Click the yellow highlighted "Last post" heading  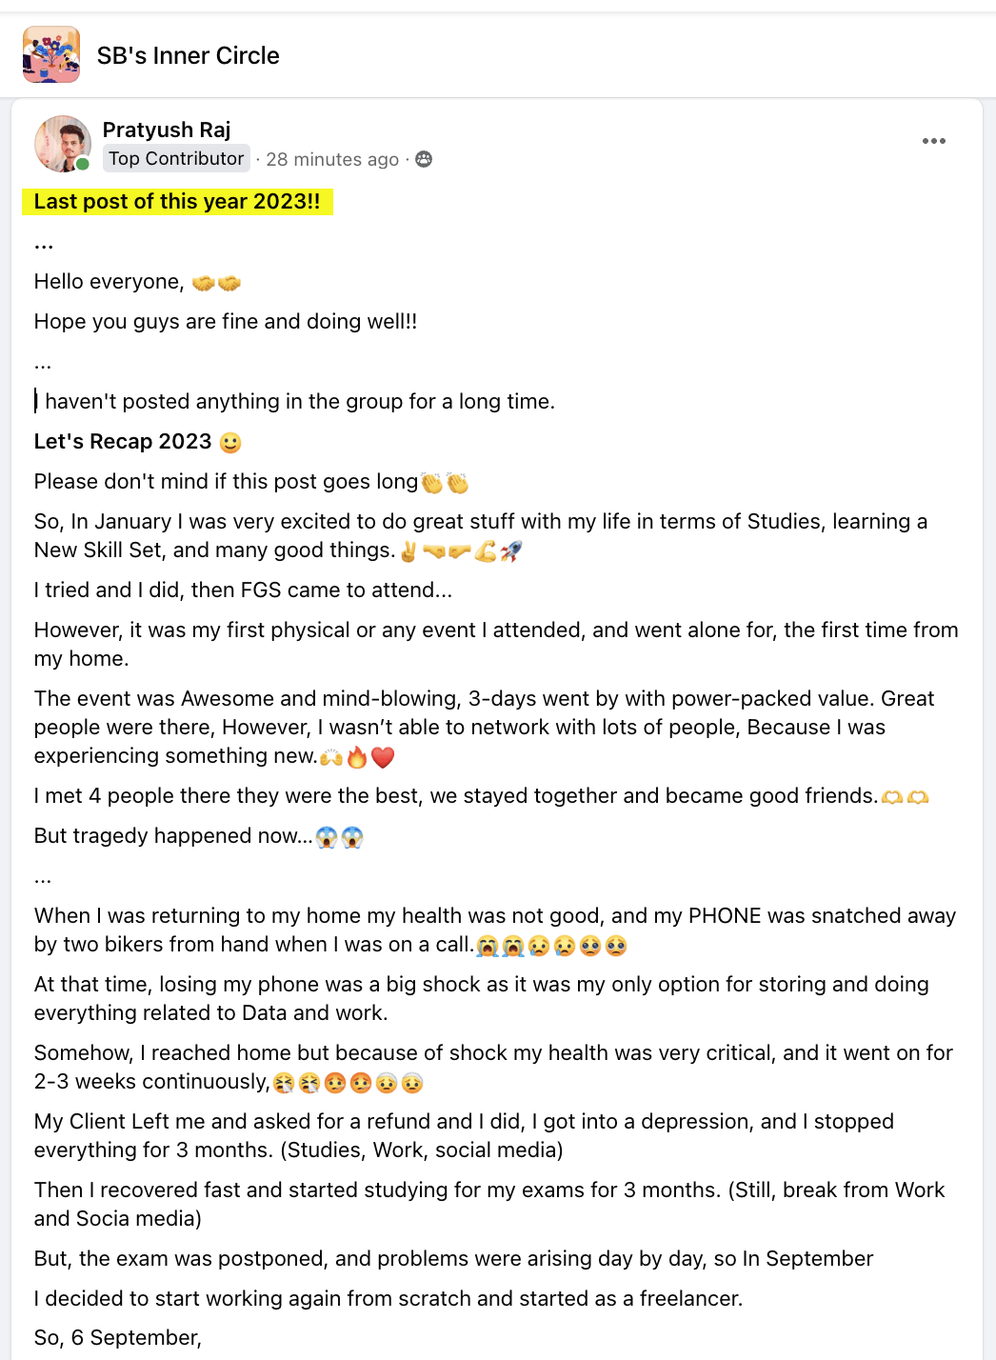pyautogui.click(x=177, y=202)
